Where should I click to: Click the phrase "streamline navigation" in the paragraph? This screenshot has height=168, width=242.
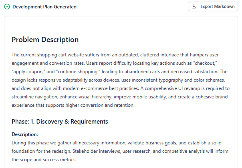(x=35, y=97)
